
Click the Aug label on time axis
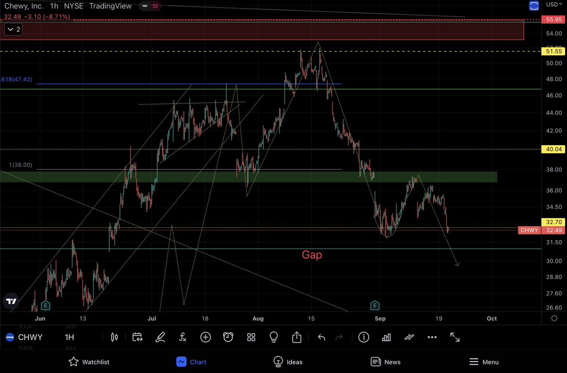coord(258,319)
